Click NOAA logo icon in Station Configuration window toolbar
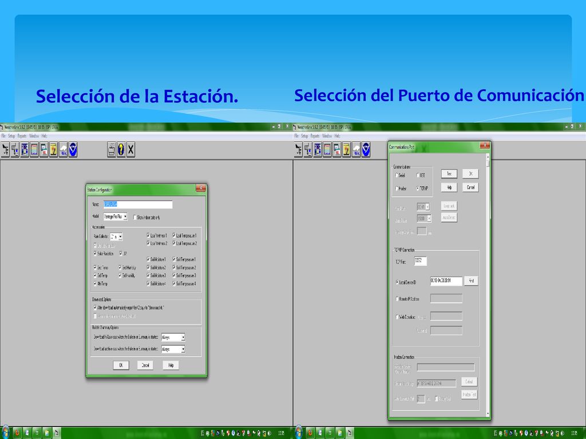 coord(73,150)
